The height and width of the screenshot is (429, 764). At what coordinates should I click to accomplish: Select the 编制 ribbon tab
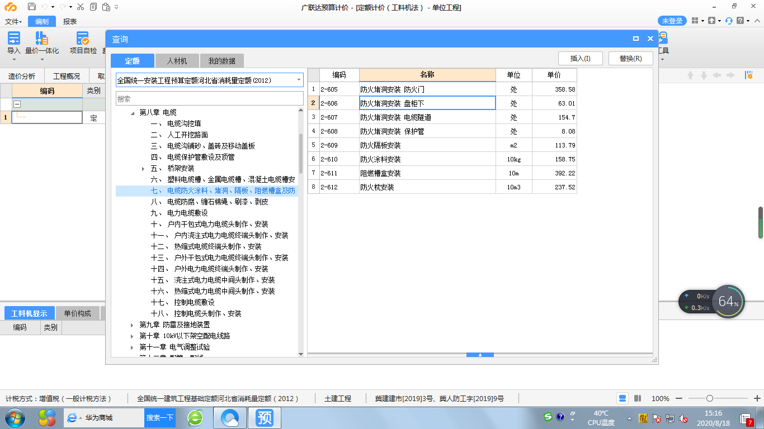[42, 21]
